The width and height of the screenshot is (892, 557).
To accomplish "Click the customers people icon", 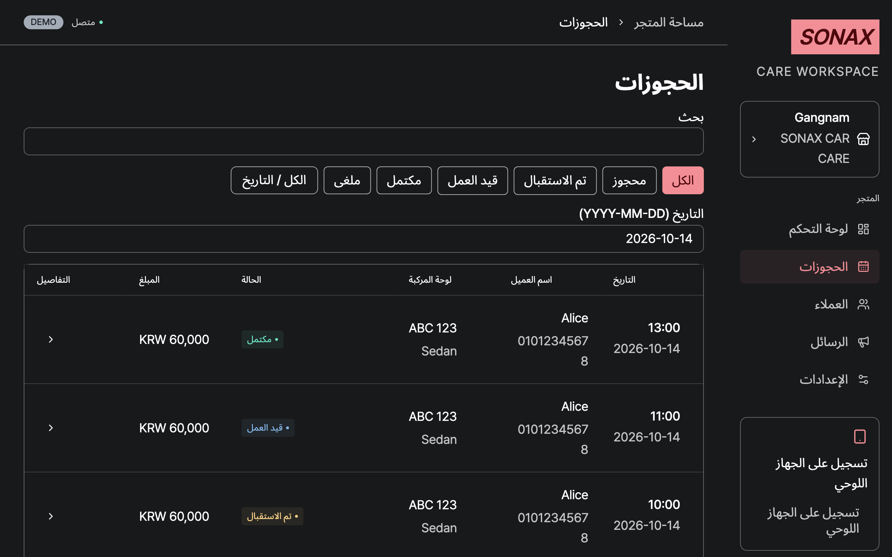I will [x=863, y=304].
